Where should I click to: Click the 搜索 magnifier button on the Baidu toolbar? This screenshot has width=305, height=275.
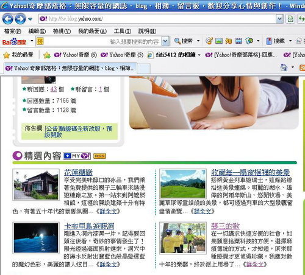click(x=183, y=41)
